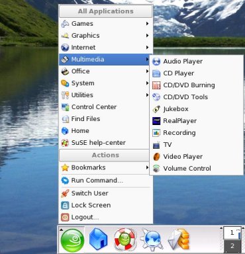Expand the Utilities submenu arrow
The width and height of the screenshot is (245, 254).
click(x=147, y=95)
